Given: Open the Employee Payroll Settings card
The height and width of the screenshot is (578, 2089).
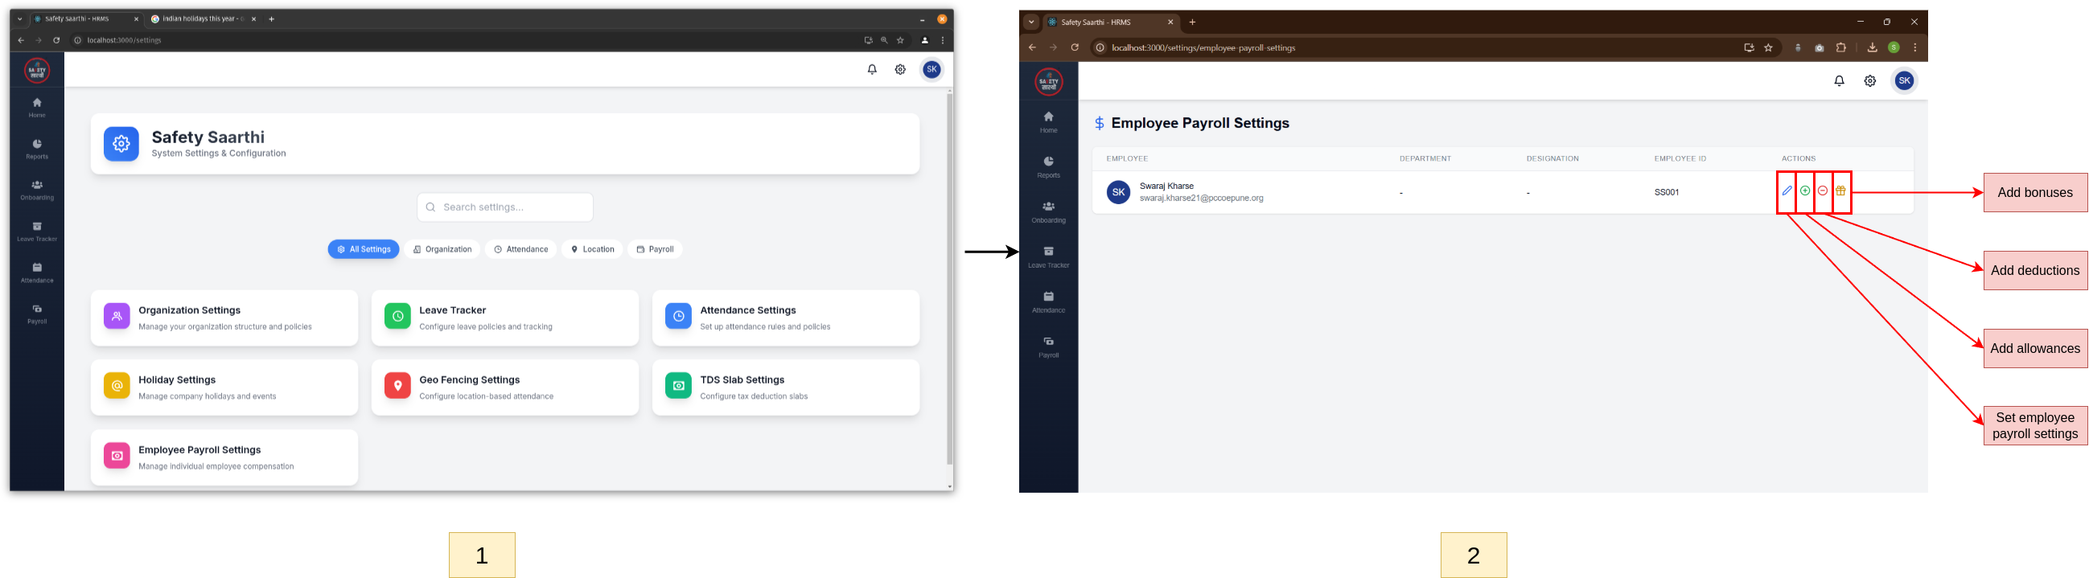Looking at the screenshot, I should coord(224,457).
